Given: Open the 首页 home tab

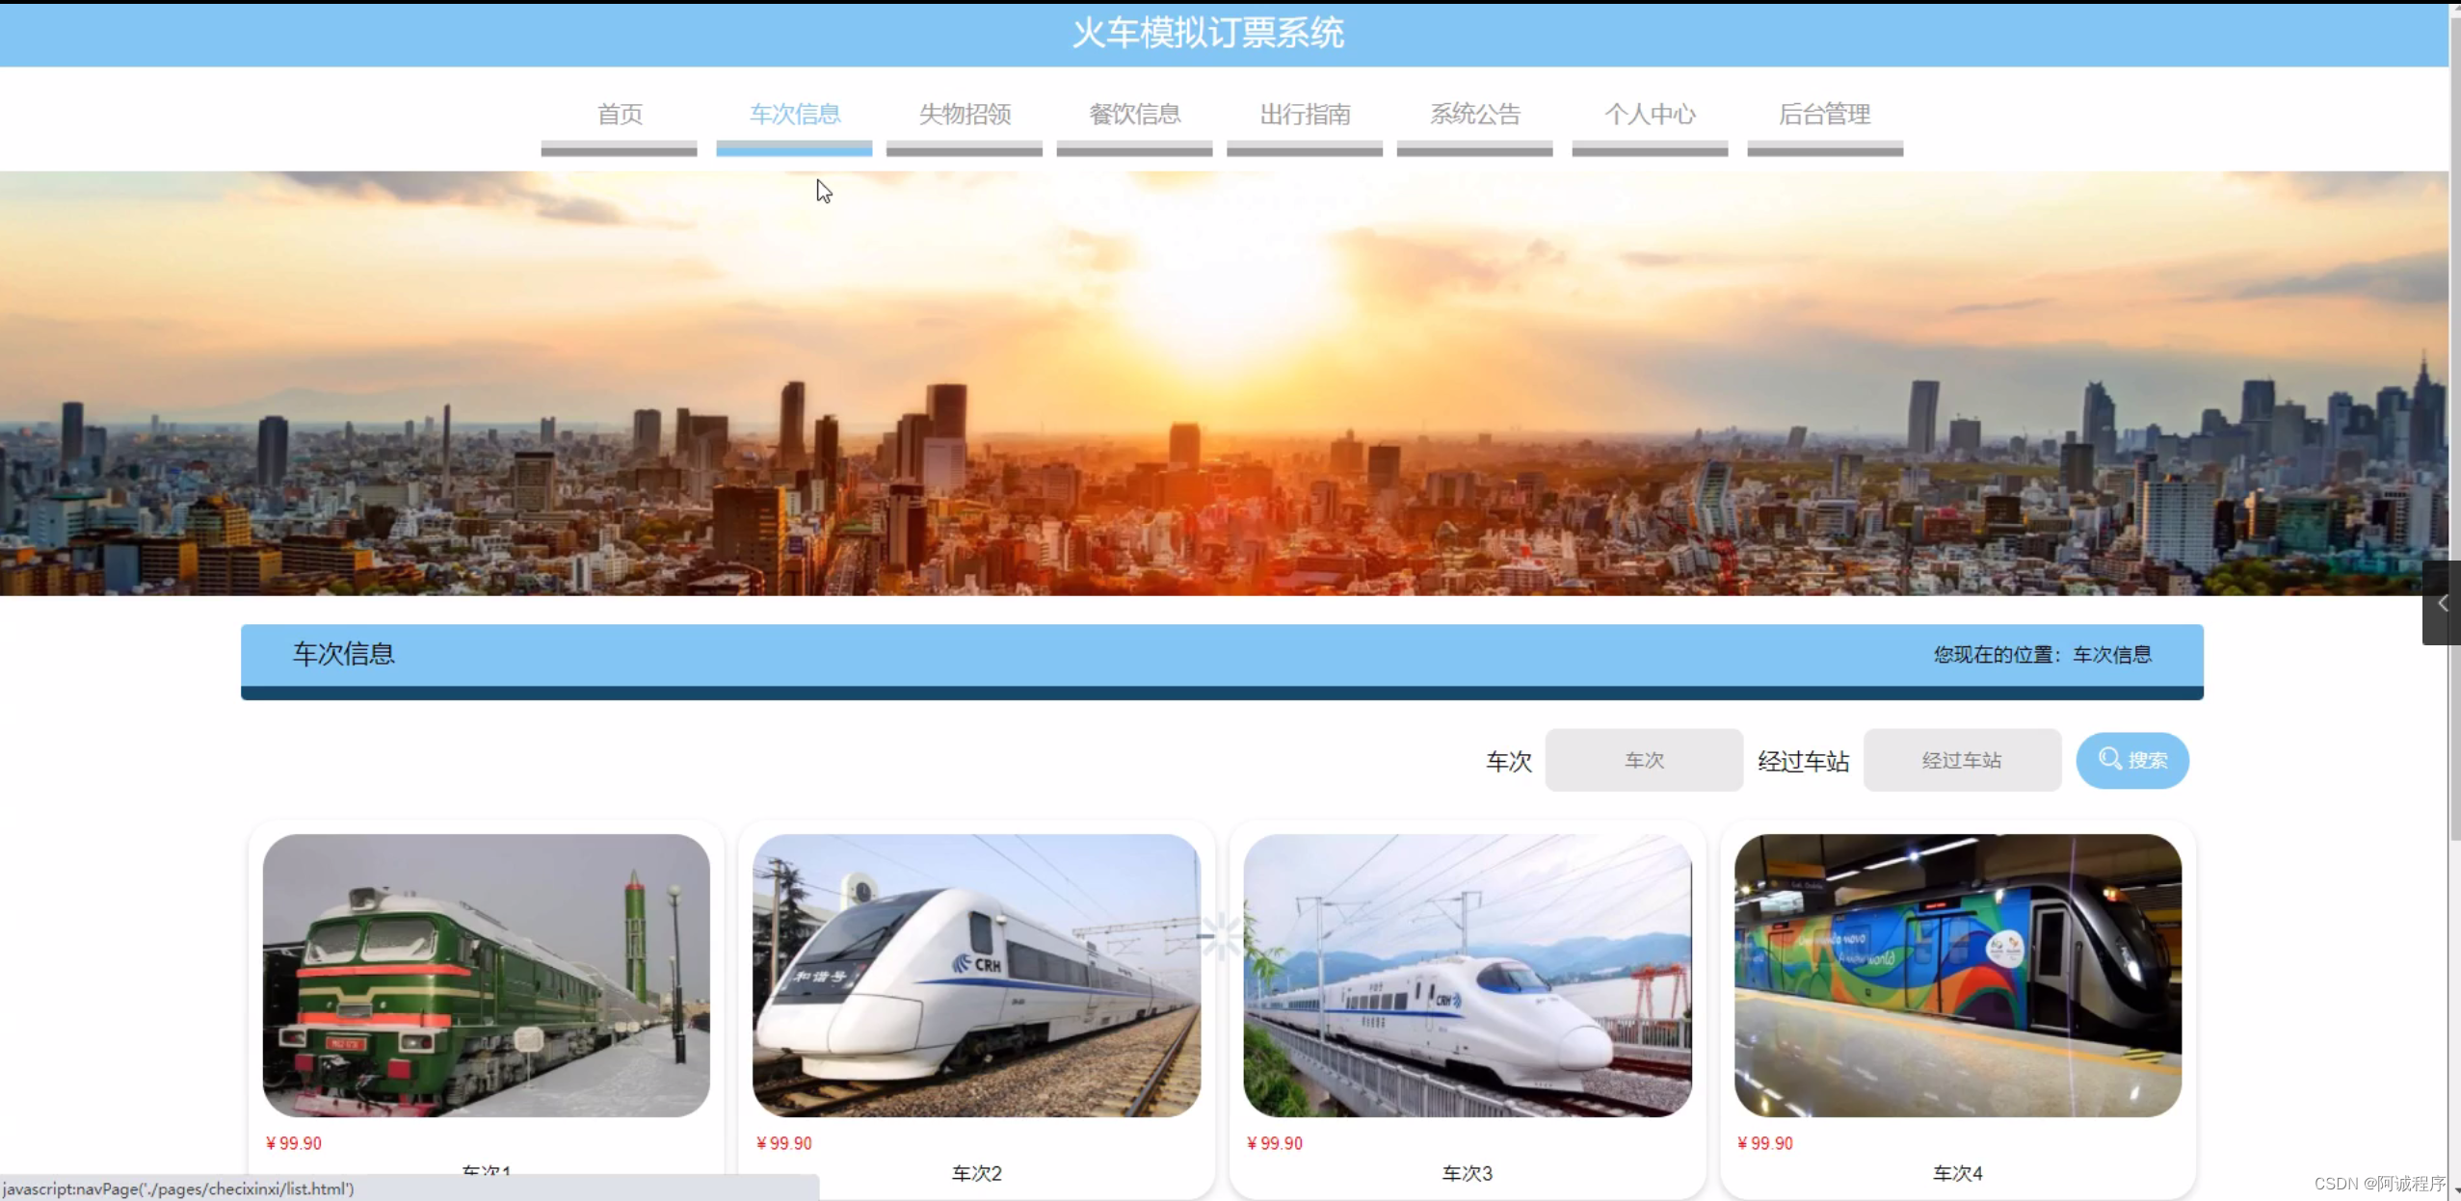Looking at the screenshot, I should 619,115.
